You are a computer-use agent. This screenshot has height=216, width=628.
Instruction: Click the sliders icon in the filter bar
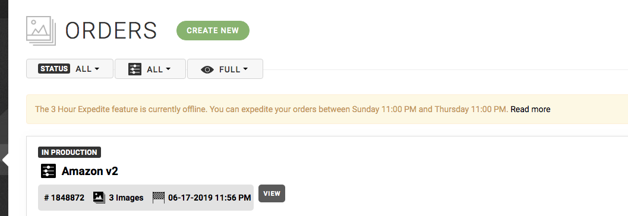[134, 69]
